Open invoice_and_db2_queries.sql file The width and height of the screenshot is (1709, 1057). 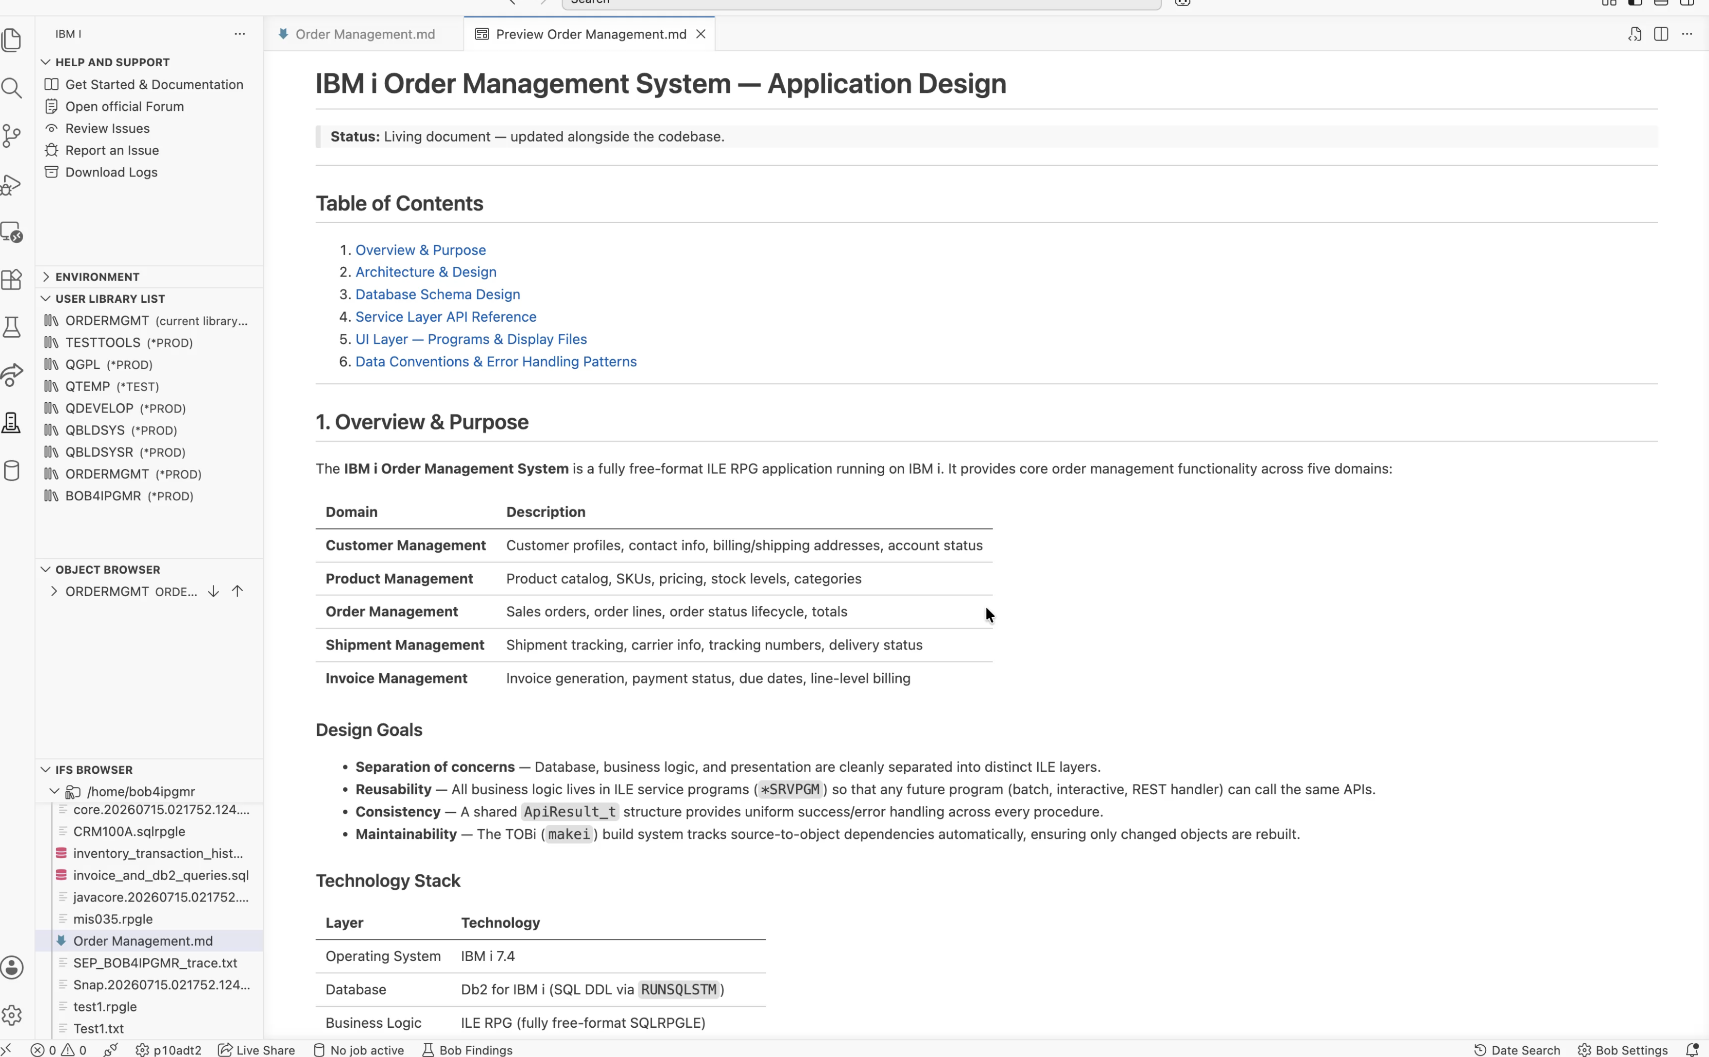point(149,875)
